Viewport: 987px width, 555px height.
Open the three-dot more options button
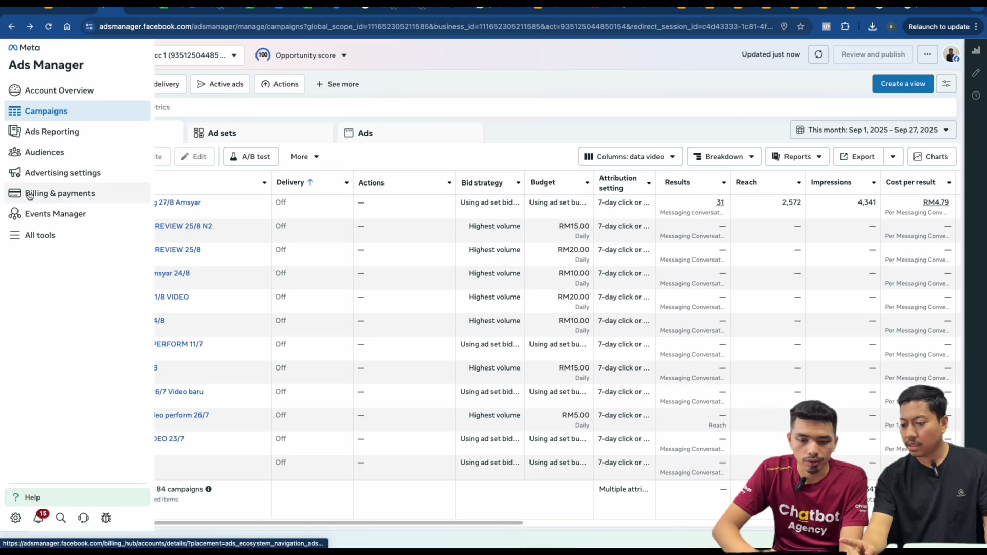tap(927, 54)
